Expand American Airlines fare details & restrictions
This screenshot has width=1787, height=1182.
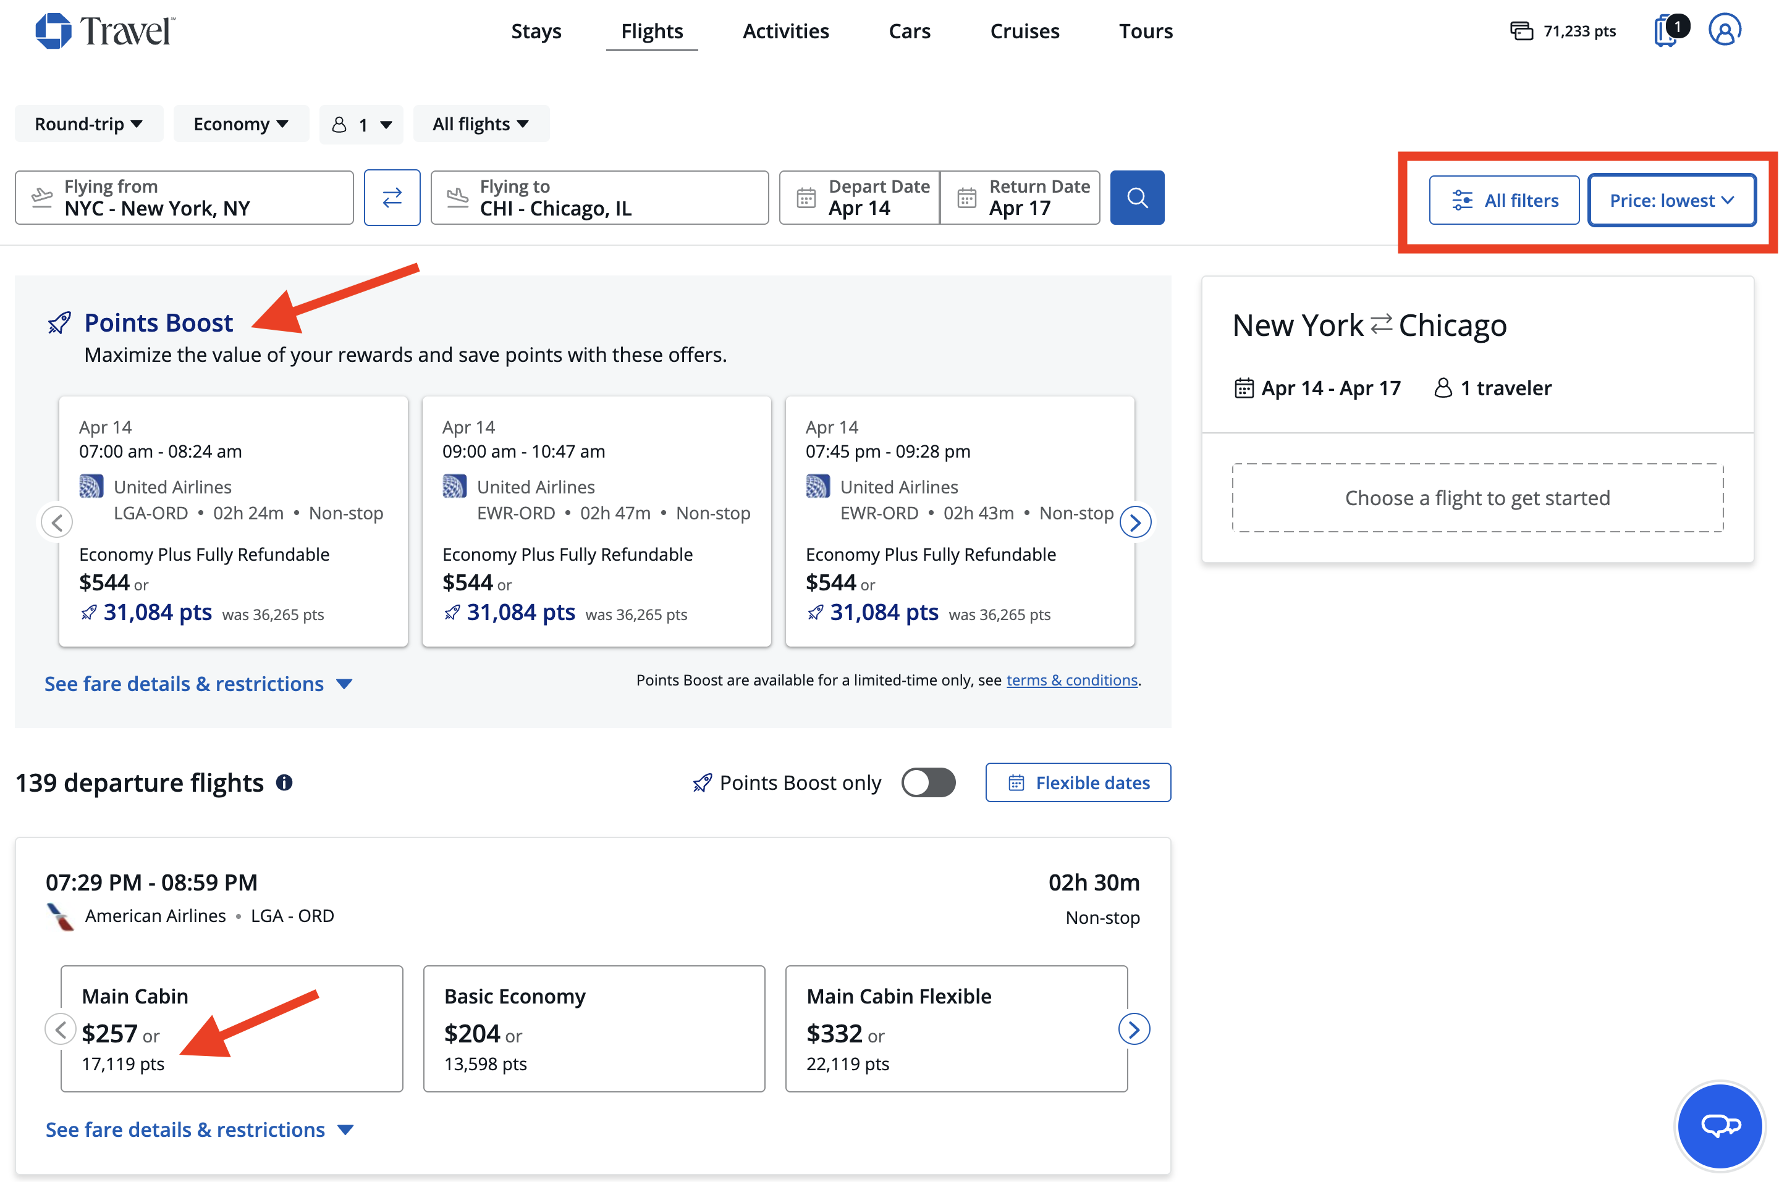199,1130
